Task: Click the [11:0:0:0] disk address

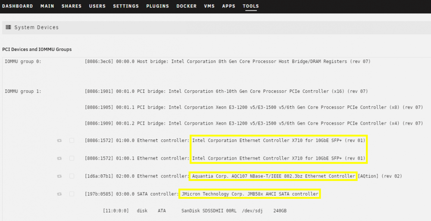Action: click(x=116, y=211)
